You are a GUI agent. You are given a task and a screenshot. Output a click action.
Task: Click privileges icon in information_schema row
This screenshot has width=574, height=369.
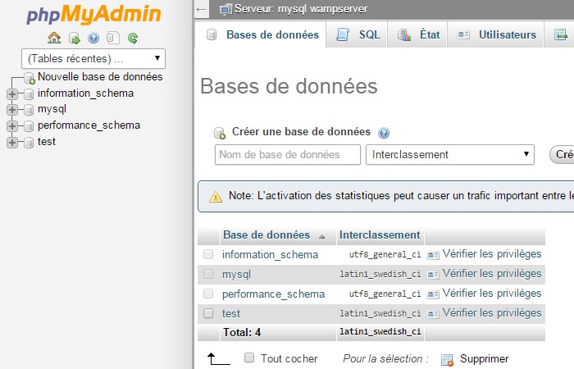pos(433,255)
